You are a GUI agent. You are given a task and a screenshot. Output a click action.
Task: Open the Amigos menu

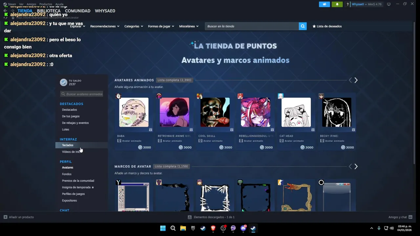[x=31, y=4]
